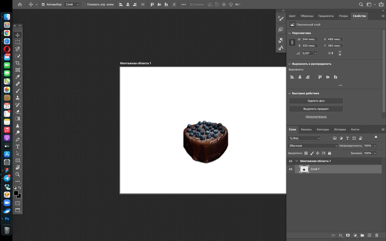
Task: Choose the Path Selection arrow tool
Action: [x=17, y=153]
